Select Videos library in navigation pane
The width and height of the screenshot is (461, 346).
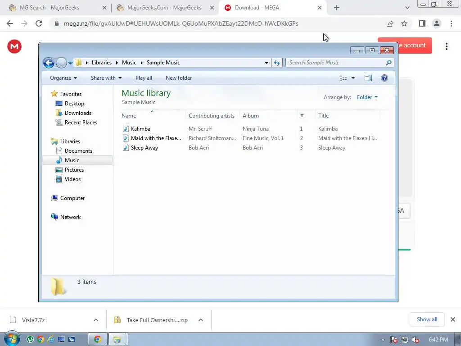[68, 179]
